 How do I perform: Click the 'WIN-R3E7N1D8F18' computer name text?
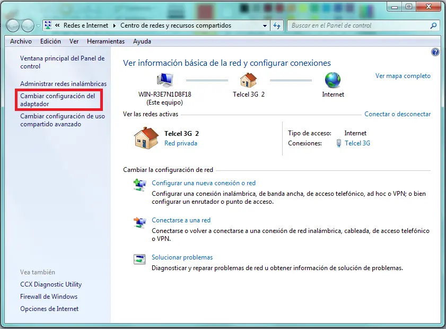click(x=165, y=94)
